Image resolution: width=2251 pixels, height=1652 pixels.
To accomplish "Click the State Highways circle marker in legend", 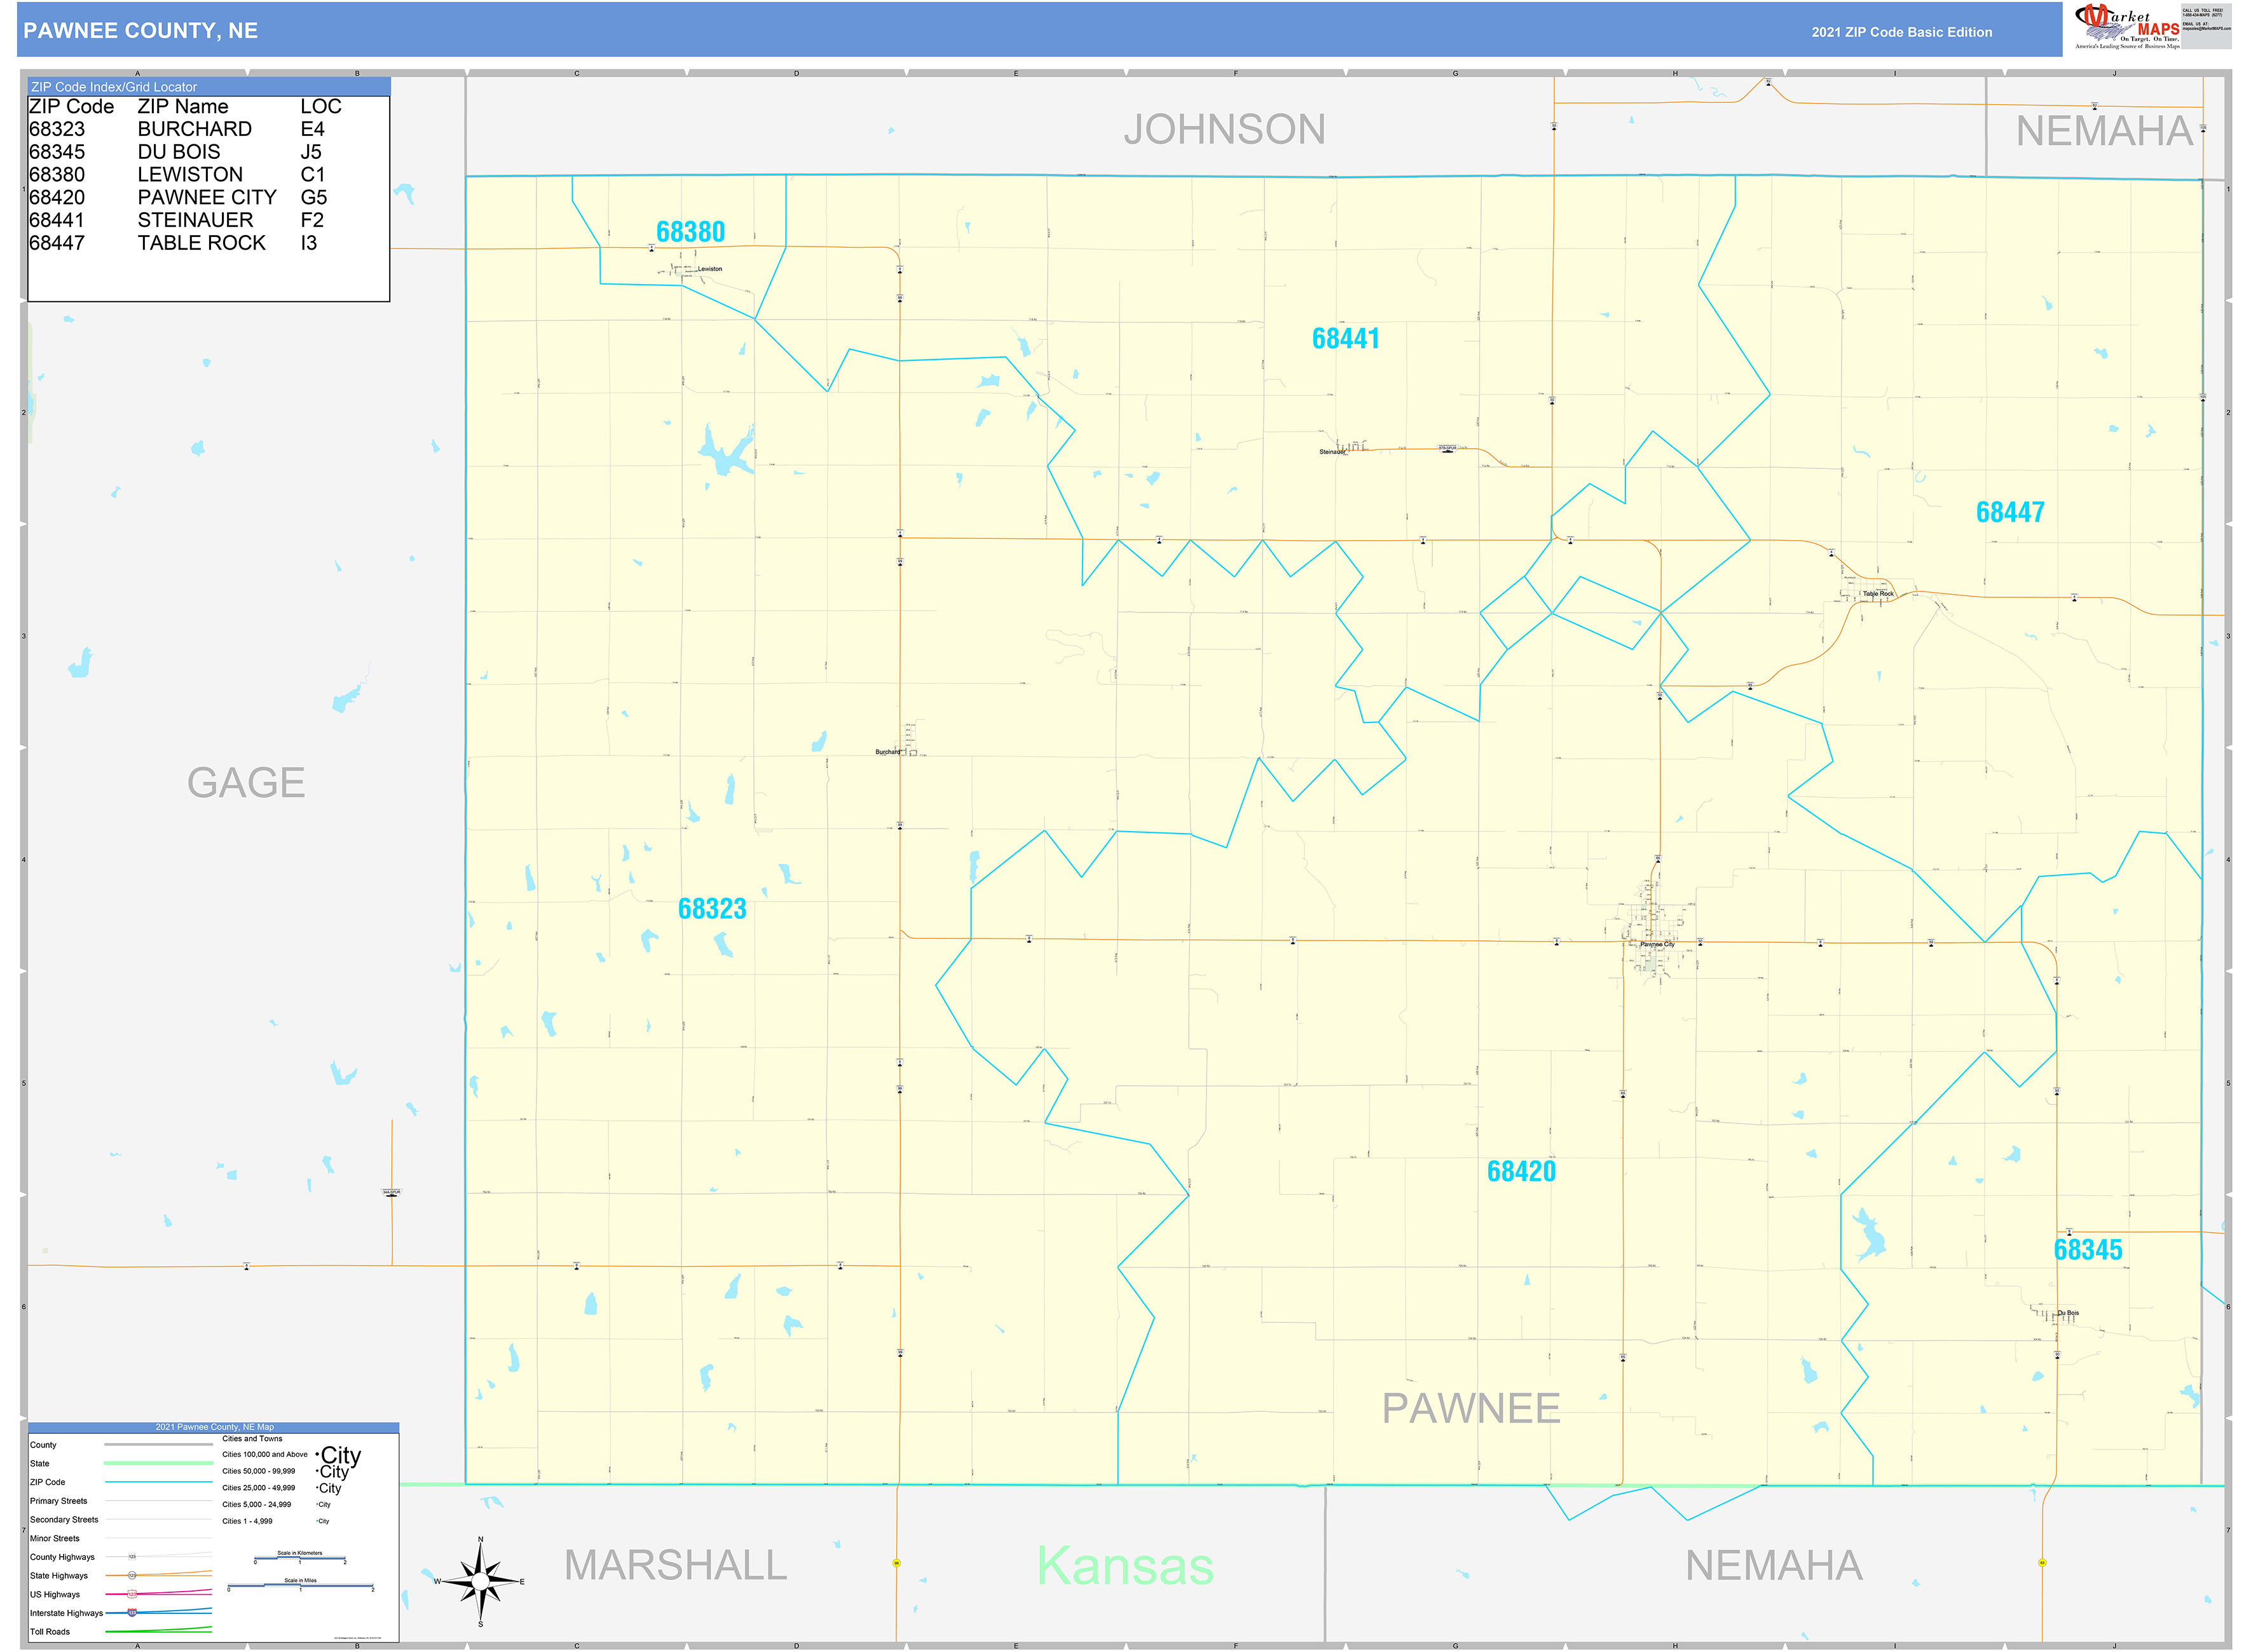I will (x=132, y=1576).
